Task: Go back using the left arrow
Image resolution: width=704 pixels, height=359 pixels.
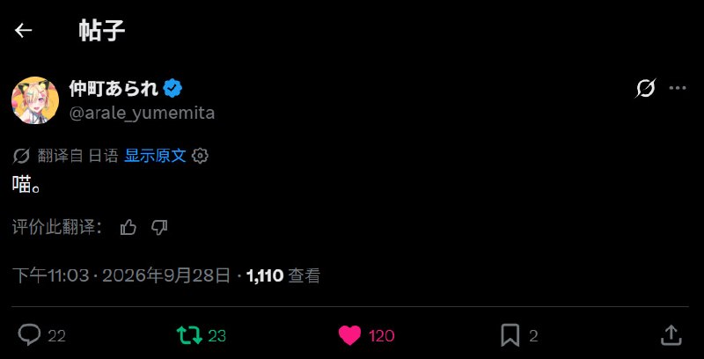Action: click(24, 31)
